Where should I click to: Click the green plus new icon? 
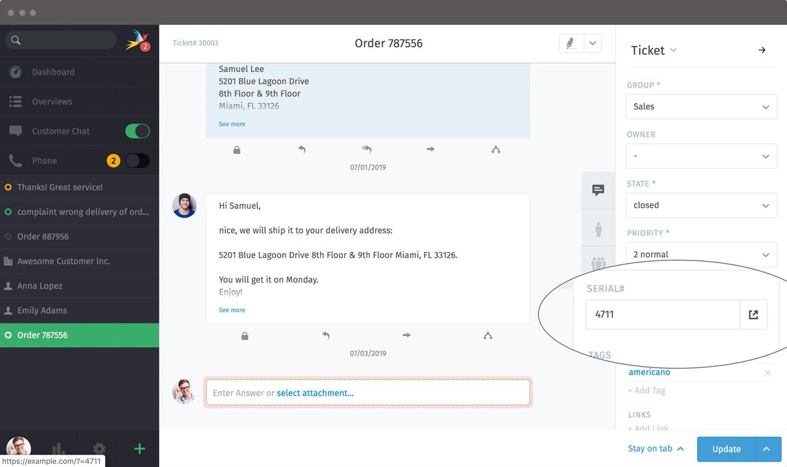point(139,449)
